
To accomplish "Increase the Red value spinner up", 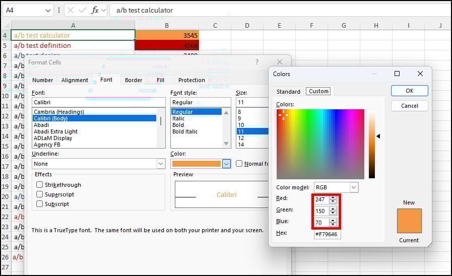I will [333, 197].
